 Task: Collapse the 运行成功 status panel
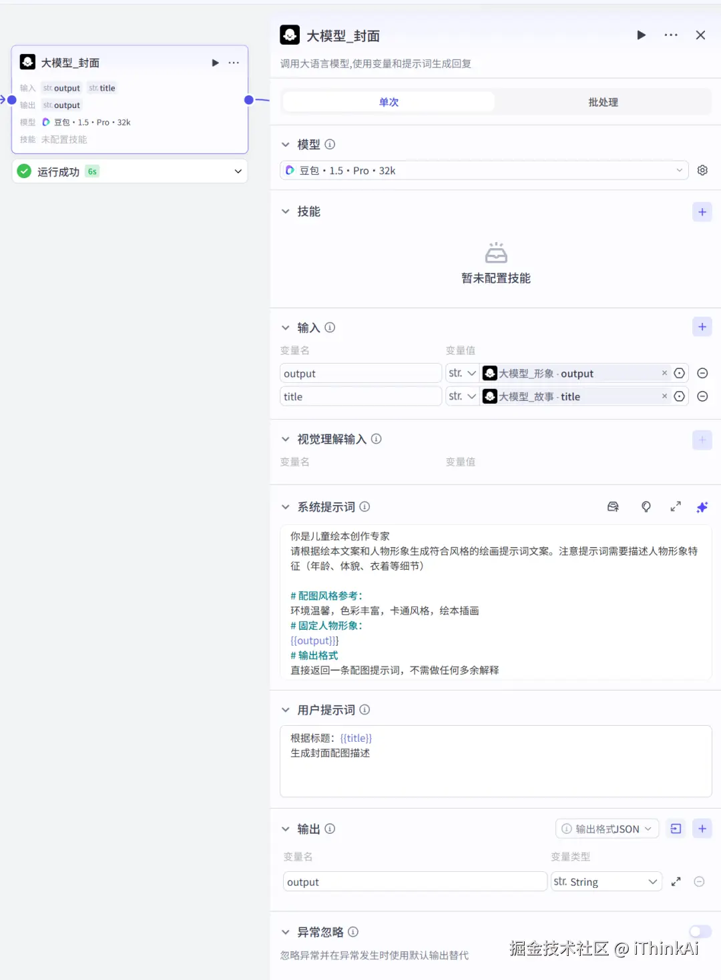click(237, 171)
